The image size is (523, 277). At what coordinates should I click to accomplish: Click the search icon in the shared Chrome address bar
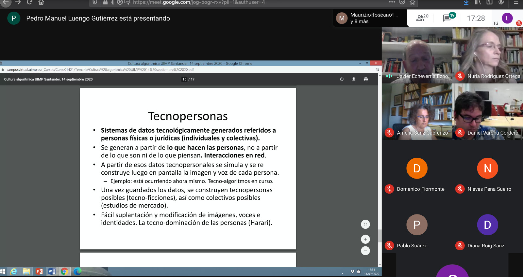(378, 69)
